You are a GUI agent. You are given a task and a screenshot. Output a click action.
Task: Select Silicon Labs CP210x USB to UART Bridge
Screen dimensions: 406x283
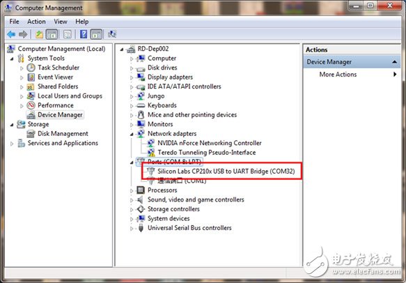tap(226, 171)
